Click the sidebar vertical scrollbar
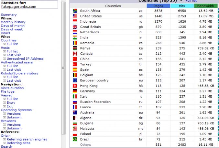This screenshot has height=148, width=219. 63,68
